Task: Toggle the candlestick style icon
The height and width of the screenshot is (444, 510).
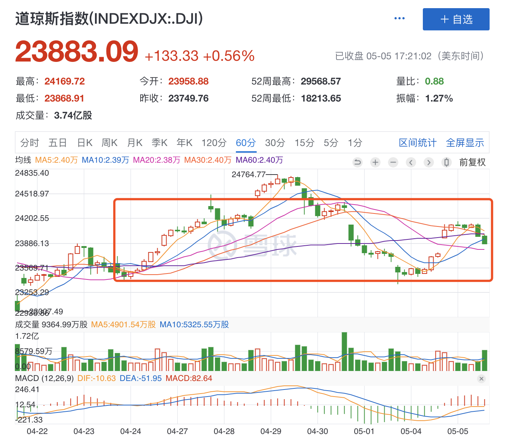Action: point(447,162)
